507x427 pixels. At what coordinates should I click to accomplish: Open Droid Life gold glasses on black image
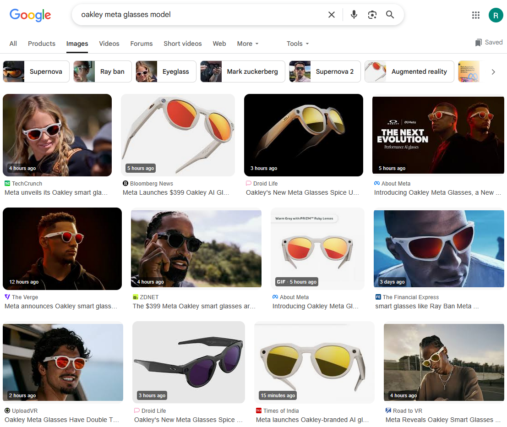tap(304, 135)
